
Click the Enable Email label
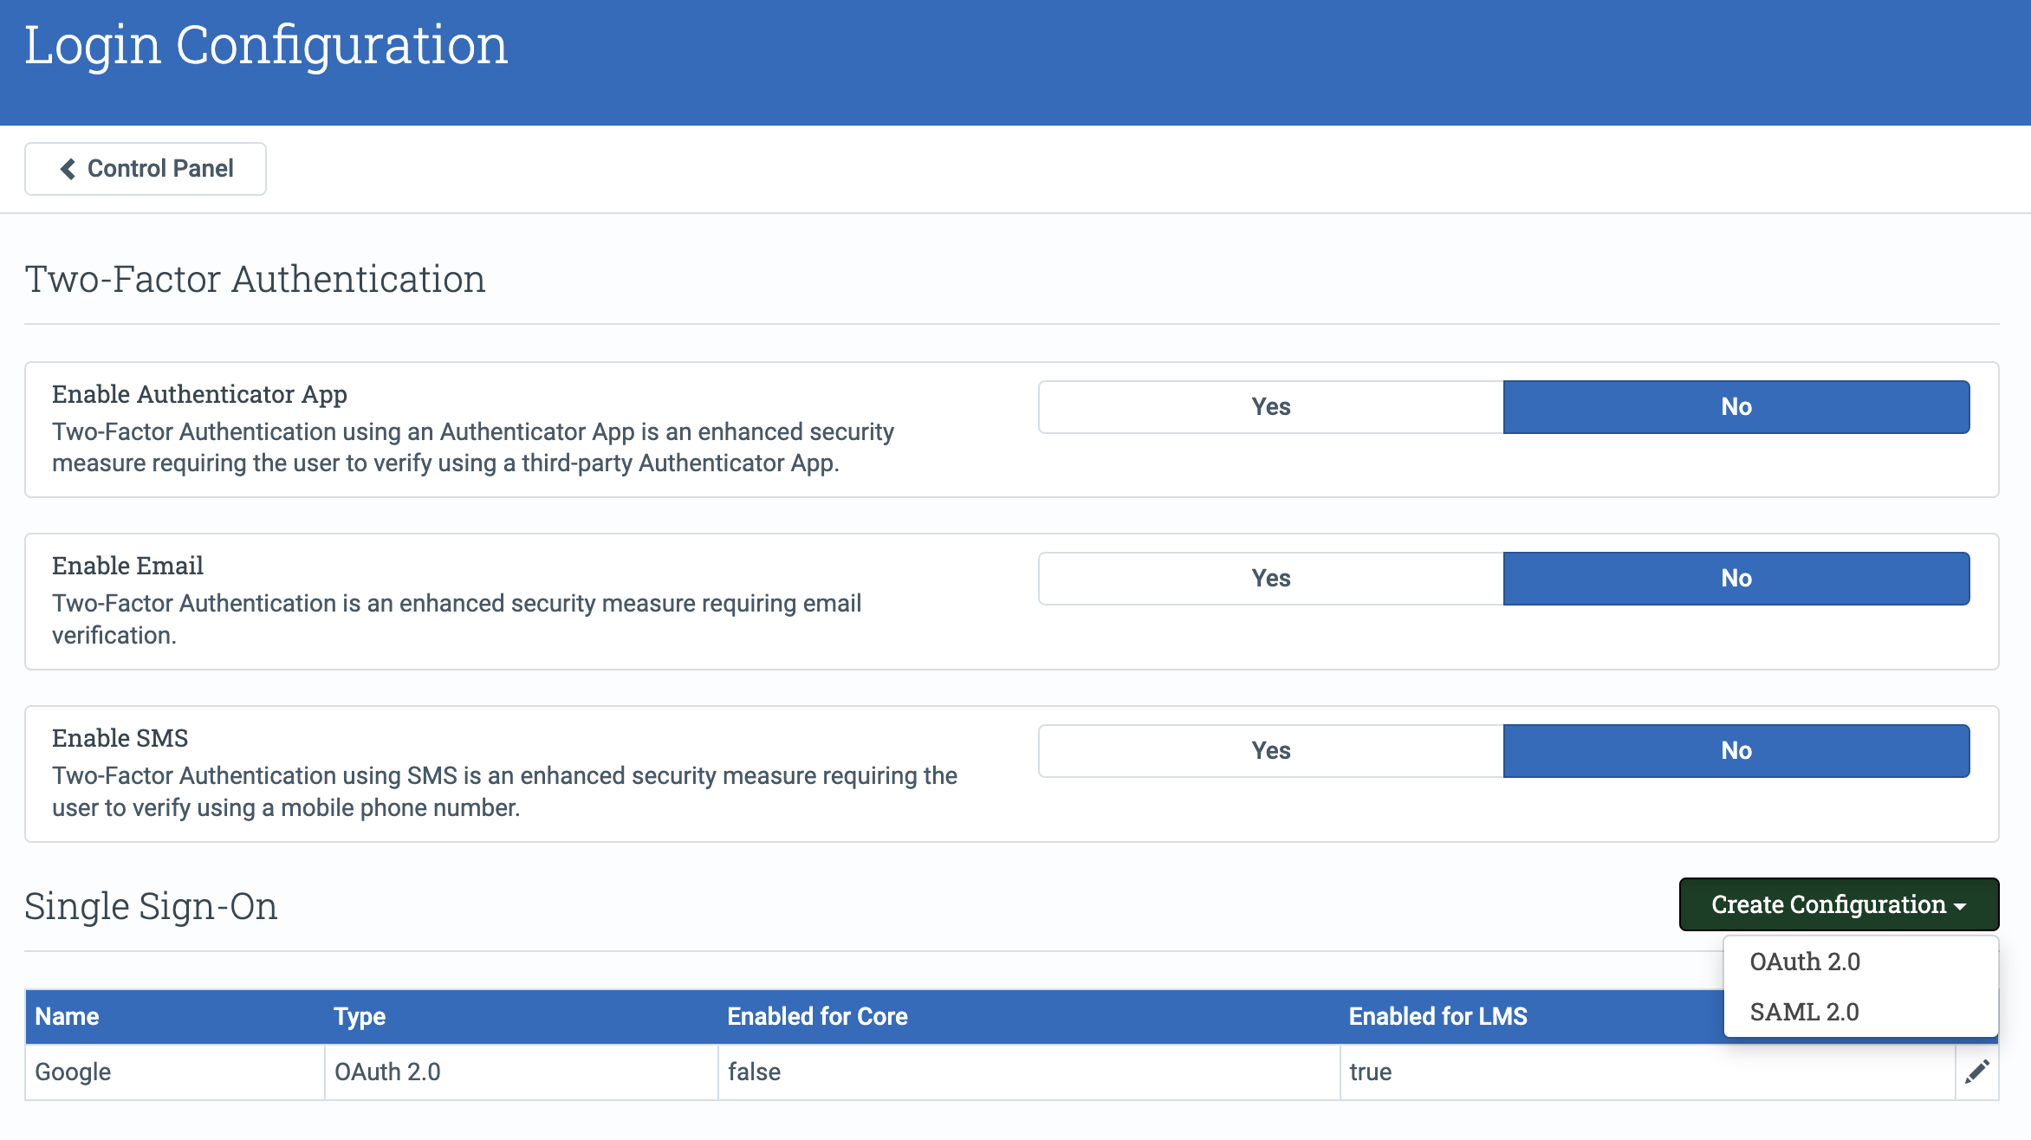tap(127, 566)
